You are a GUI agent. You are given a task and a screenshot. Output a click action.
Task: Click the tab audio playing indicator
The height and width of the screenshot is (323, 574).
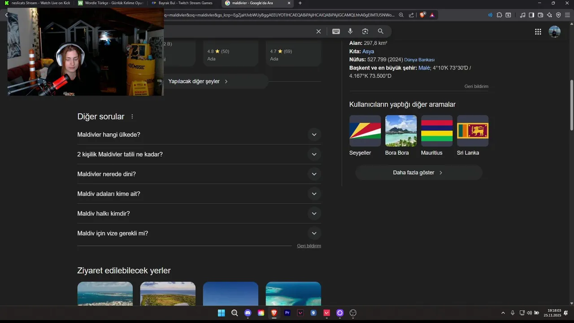[490, 15]
